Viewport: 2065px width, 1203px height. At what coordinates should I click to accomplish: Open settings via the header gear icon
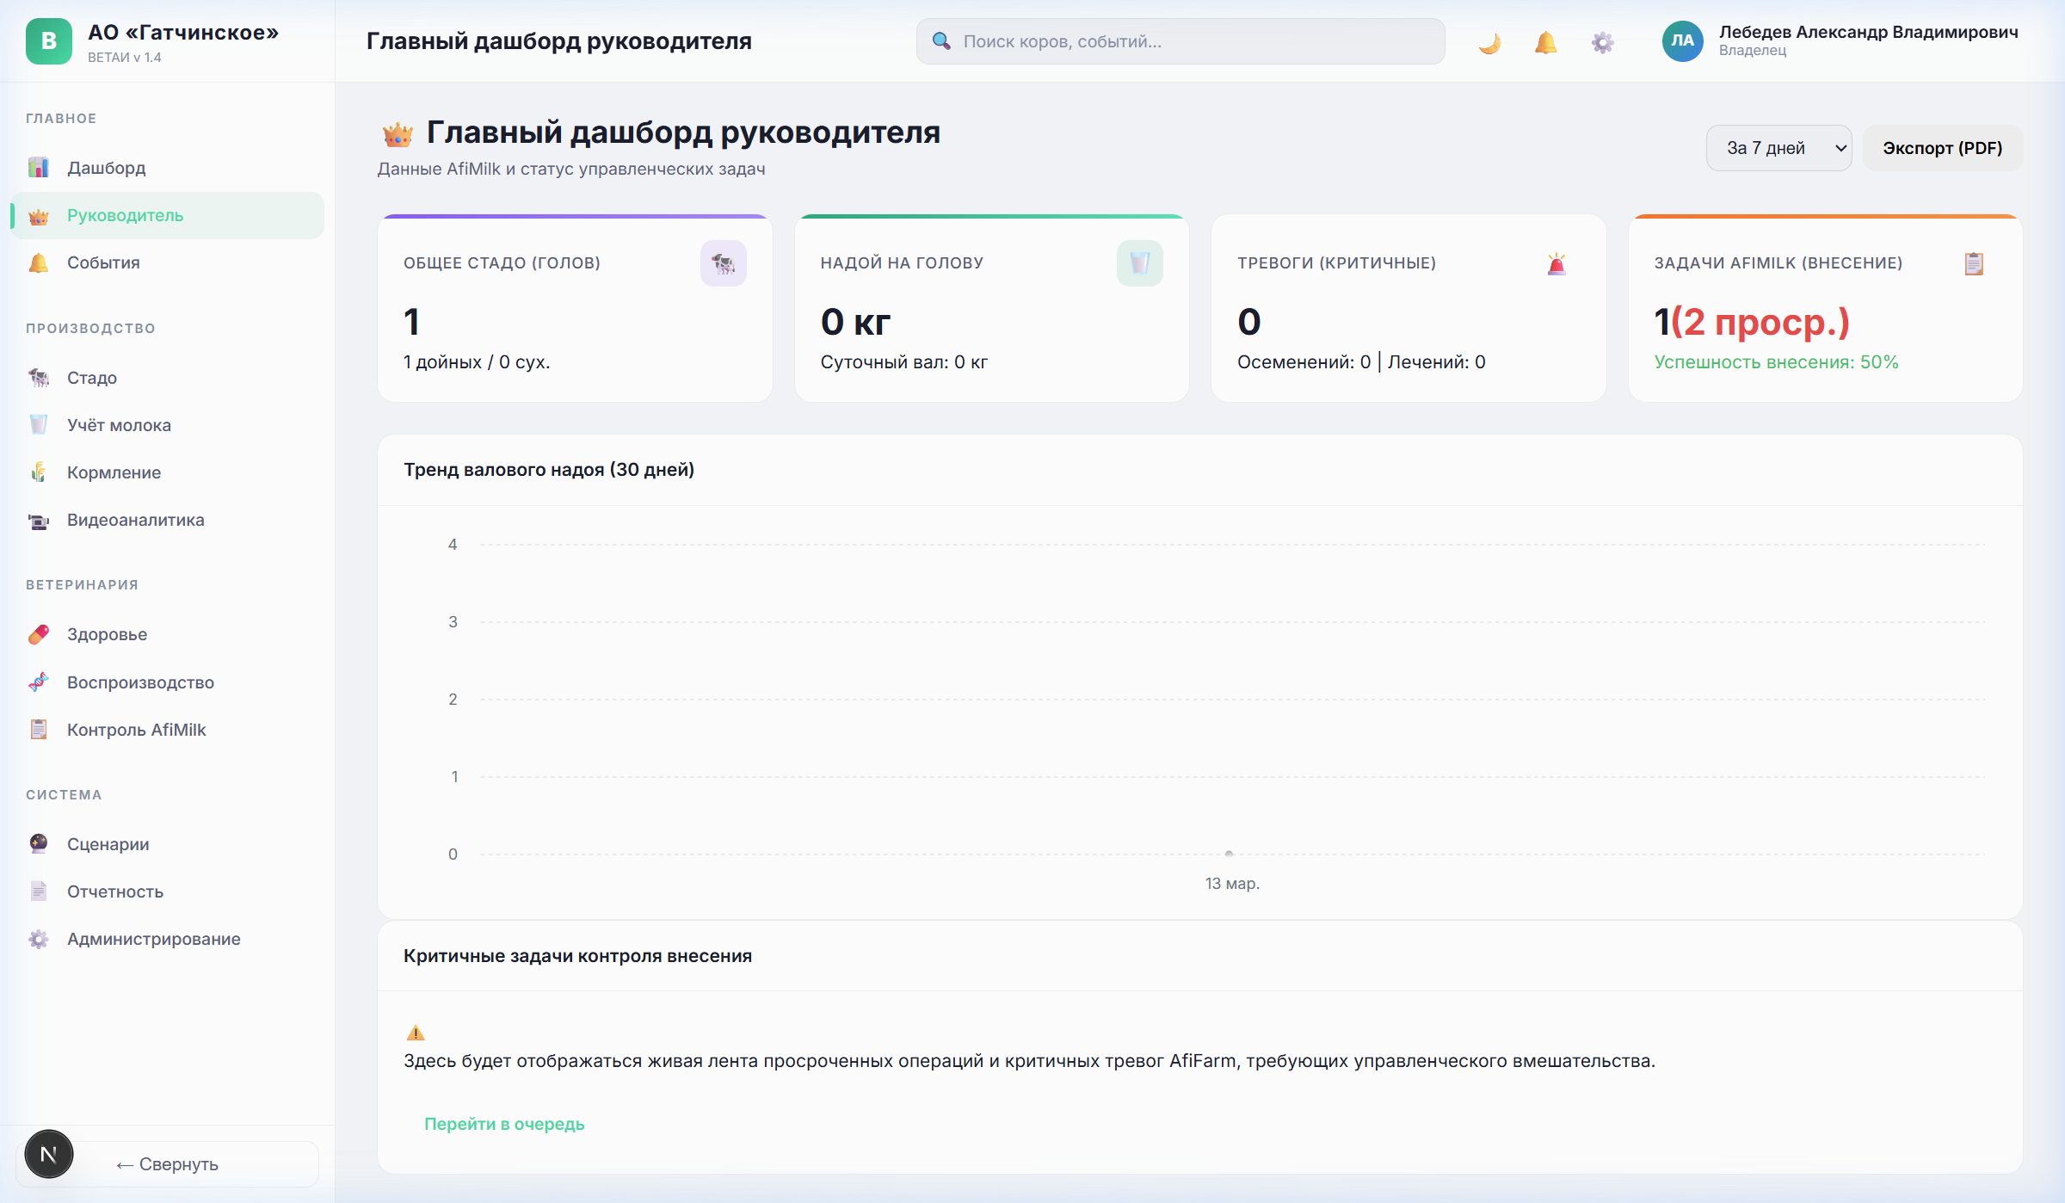coord(1602,42)
